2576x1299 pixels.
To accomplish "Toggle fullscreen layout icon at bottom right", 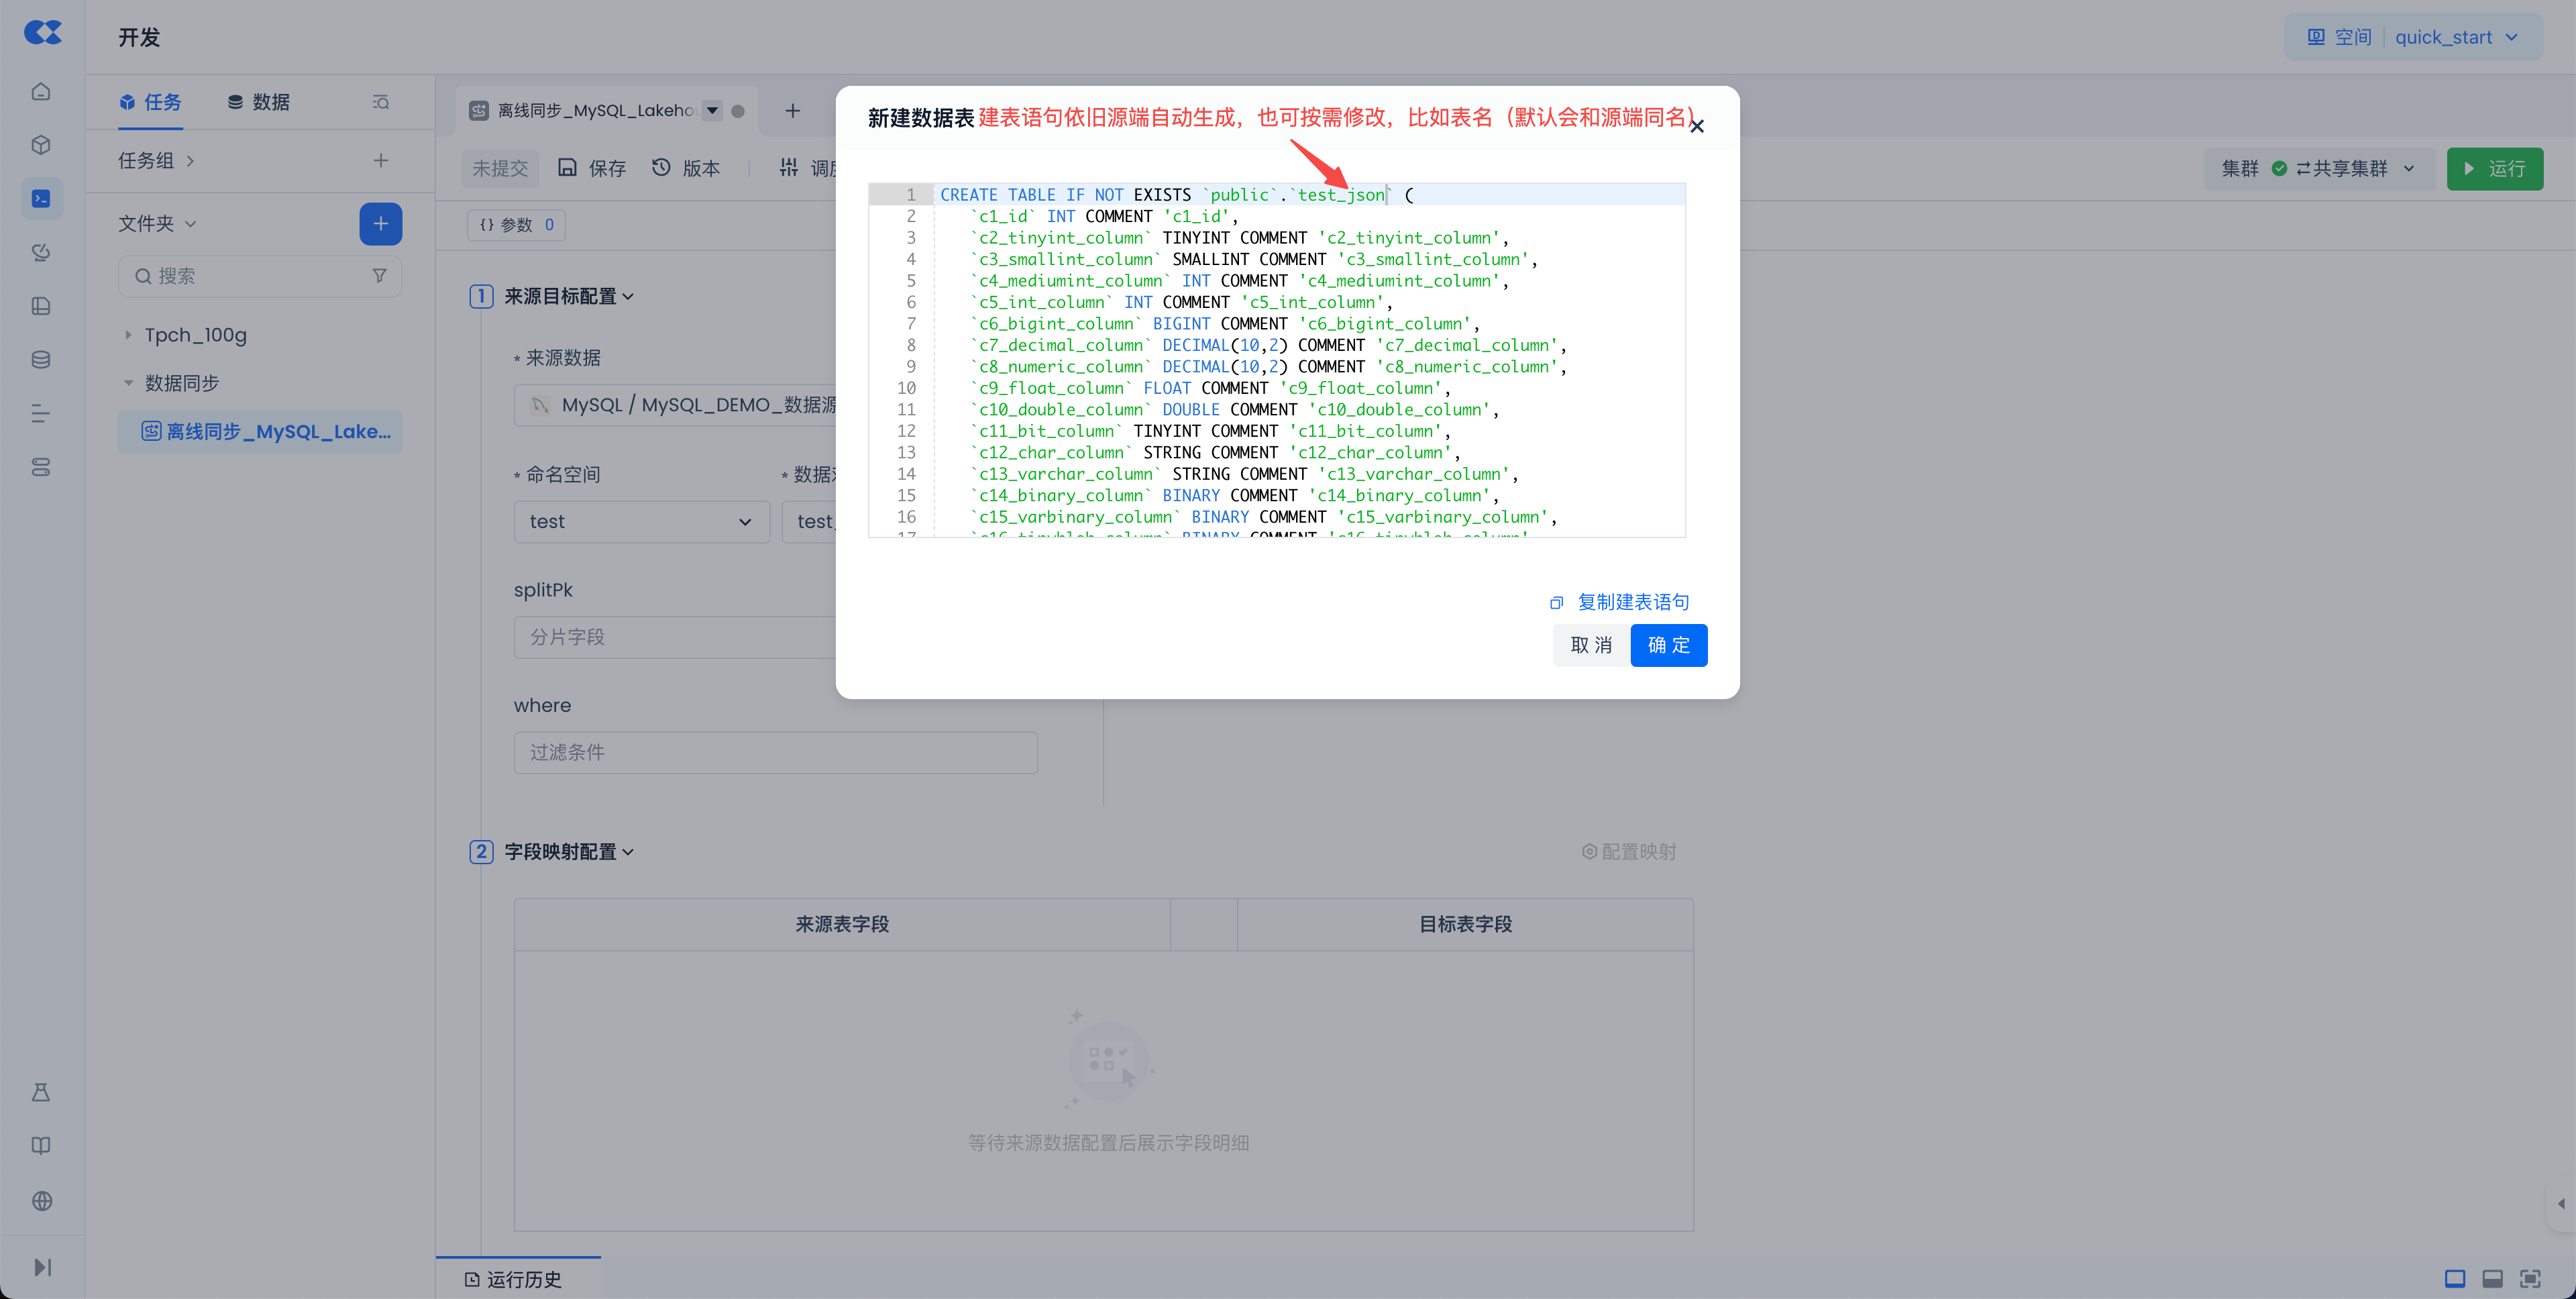I will [2530, 1278].
